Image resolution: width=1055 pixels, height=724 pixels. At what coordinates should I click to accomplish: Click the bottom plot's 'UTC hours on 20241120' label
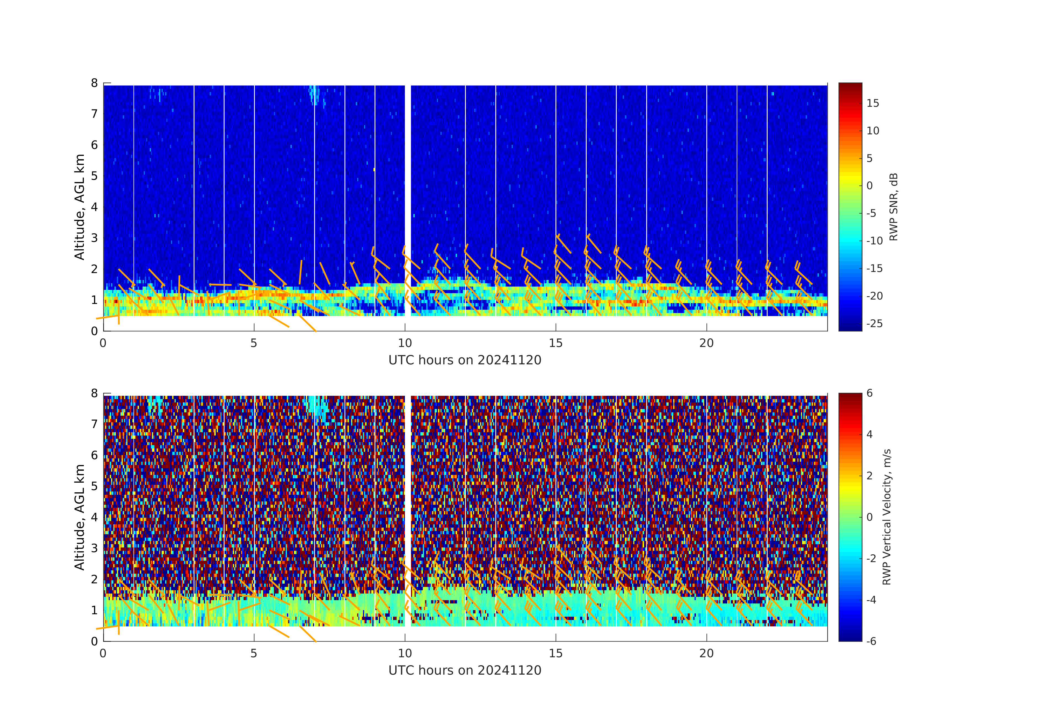click(465, 670)
